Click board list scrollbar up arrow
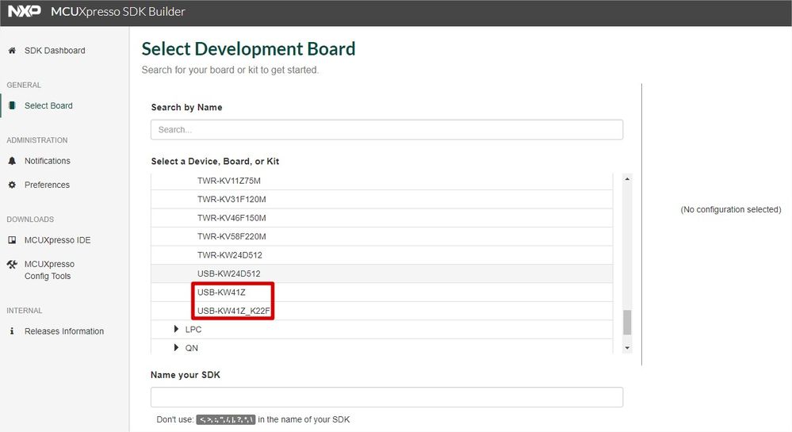This screenshot has height=432, width=792. [x=627, y=179]
